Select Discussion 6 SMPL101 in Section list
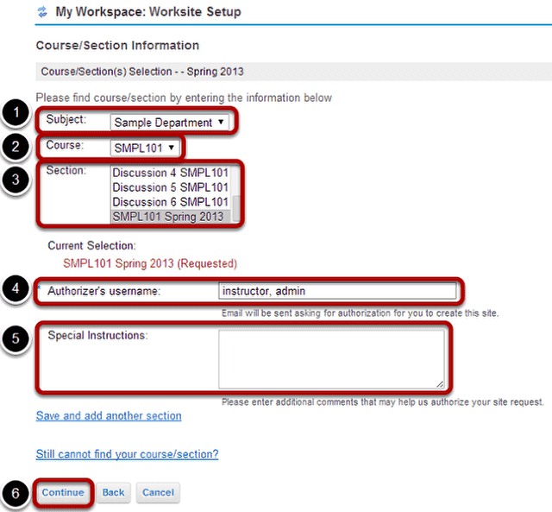The image size is (552, 512). click(x=171, y=202)
